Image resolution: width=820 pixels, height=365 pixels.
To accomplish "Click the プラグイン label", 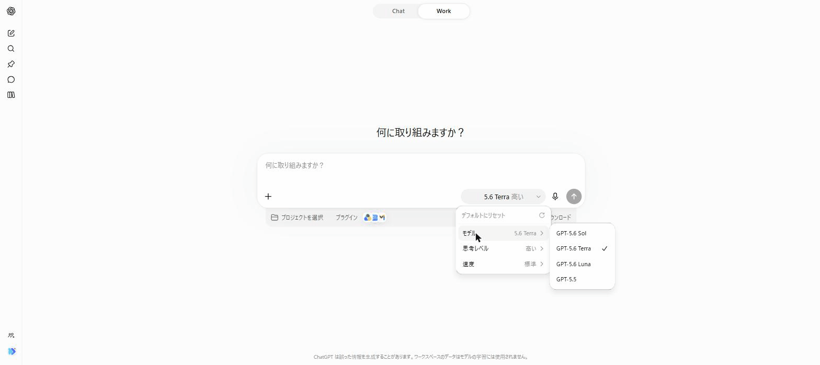I will point(346,218).
